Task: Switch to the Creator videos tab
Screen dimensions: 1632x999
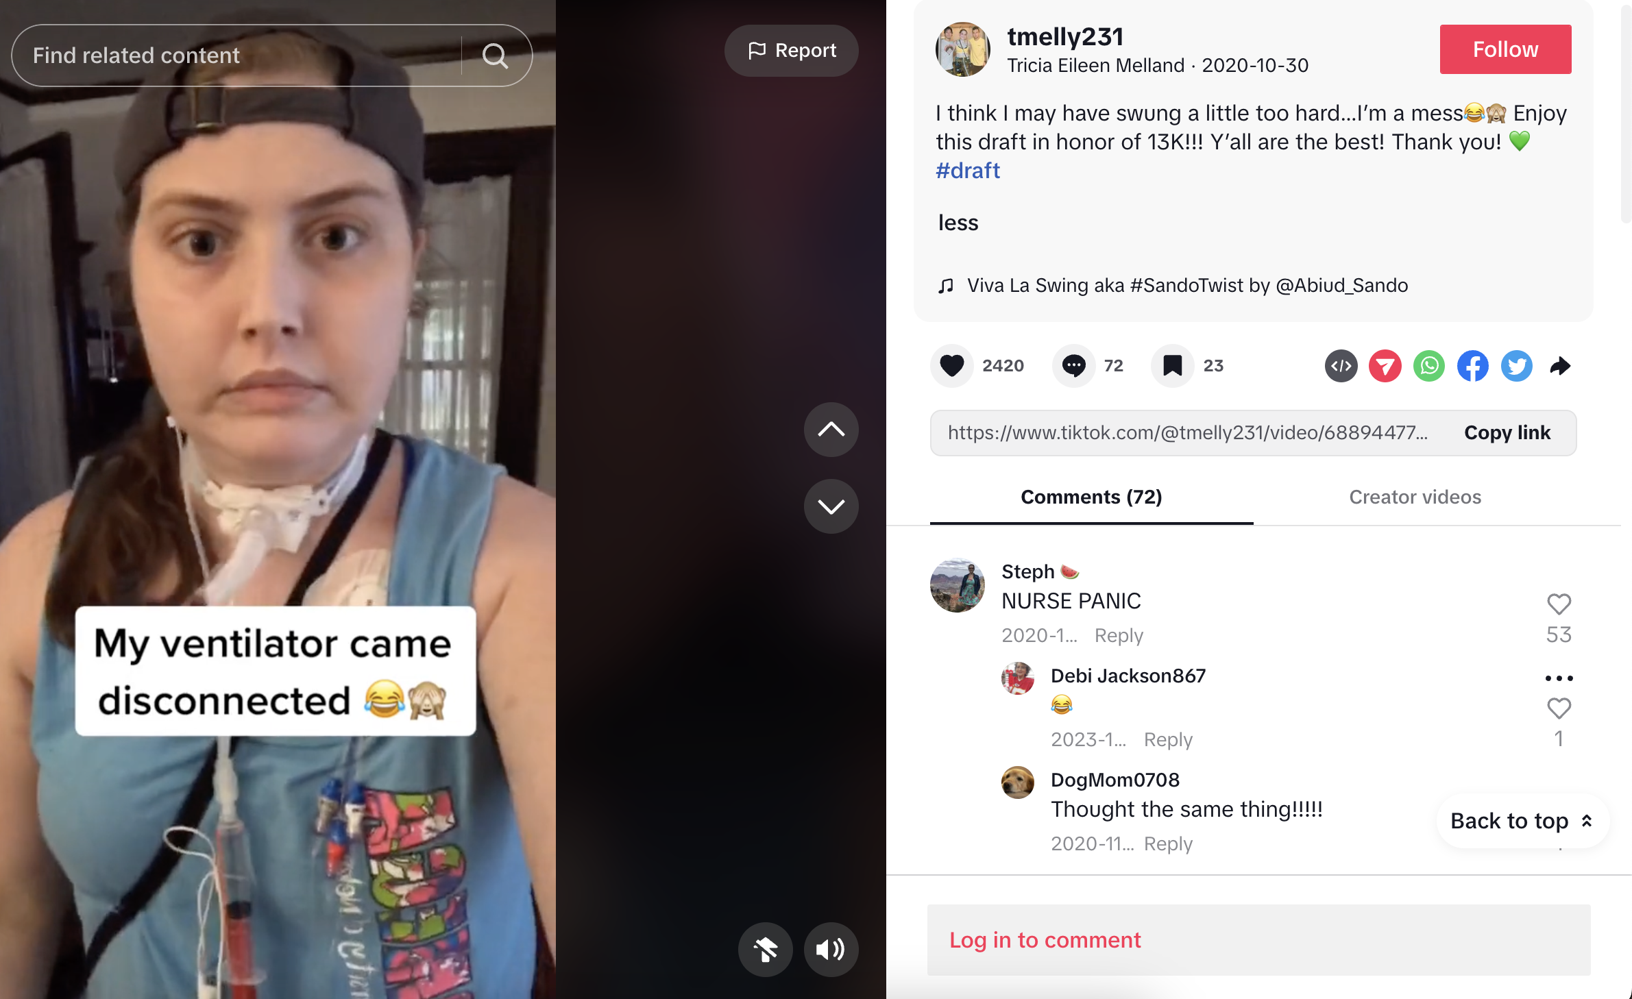Action: pos(1415,497)
